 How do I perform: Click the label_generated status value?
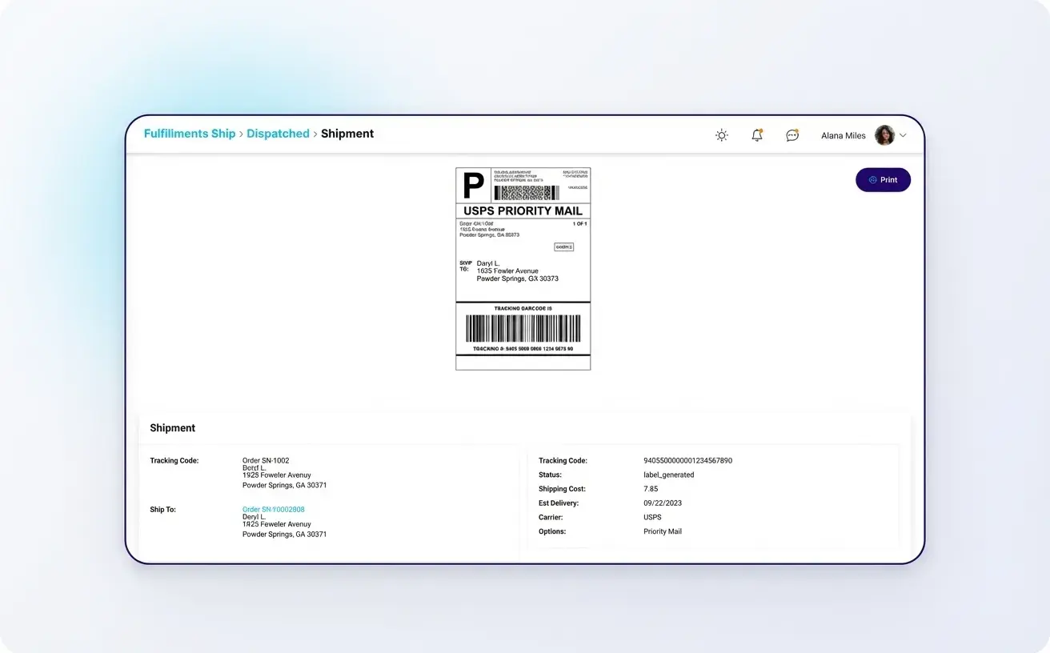[668, 475]
